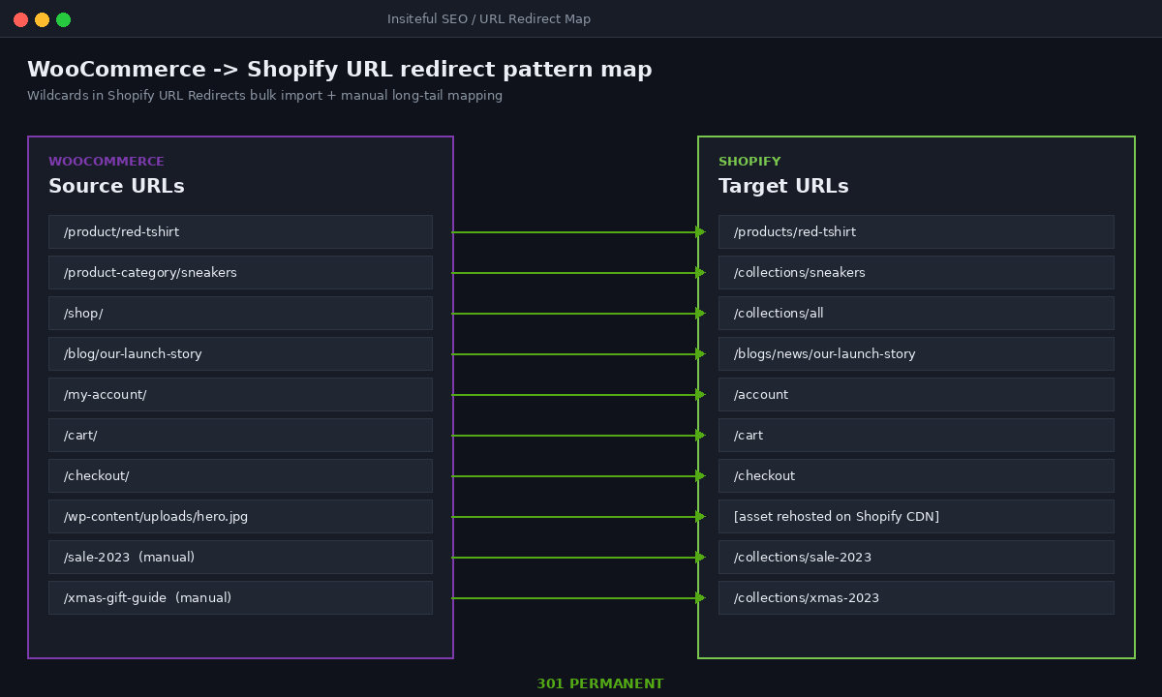Select source URL /shop/
The image size is (1162, 697).
[240, 314]
